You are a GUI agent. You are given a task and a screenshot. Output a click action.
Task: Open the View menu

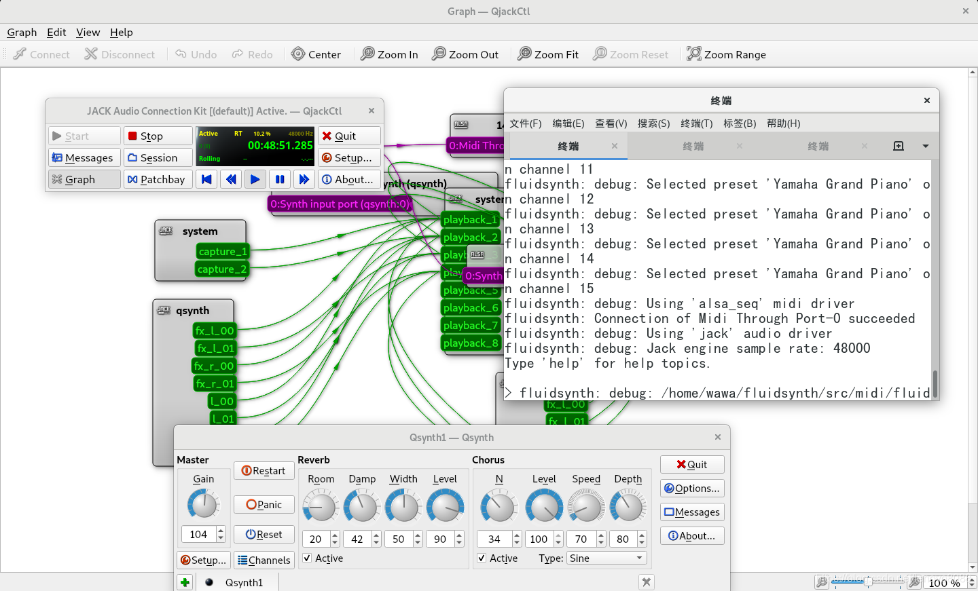pos(88,32)
